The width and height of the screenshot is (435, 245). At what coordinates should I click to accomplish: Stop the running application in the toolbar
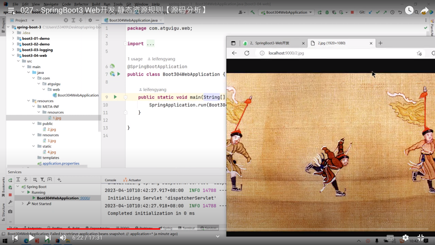[352, 12]
